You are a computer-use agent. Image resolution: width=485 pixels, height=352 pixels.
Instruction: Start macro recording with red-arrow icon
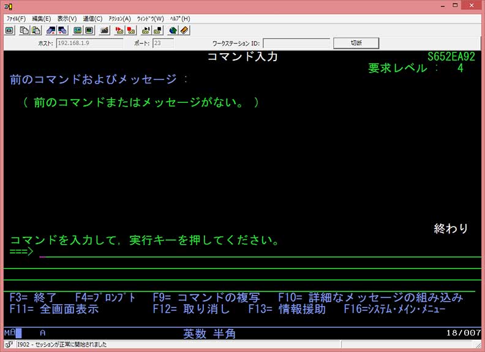tap(120, 30)
